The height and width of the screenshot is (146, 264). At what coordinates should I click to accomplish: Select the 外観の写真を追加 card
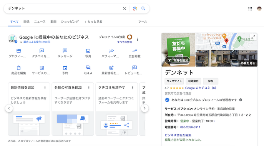tap(73, 109)
